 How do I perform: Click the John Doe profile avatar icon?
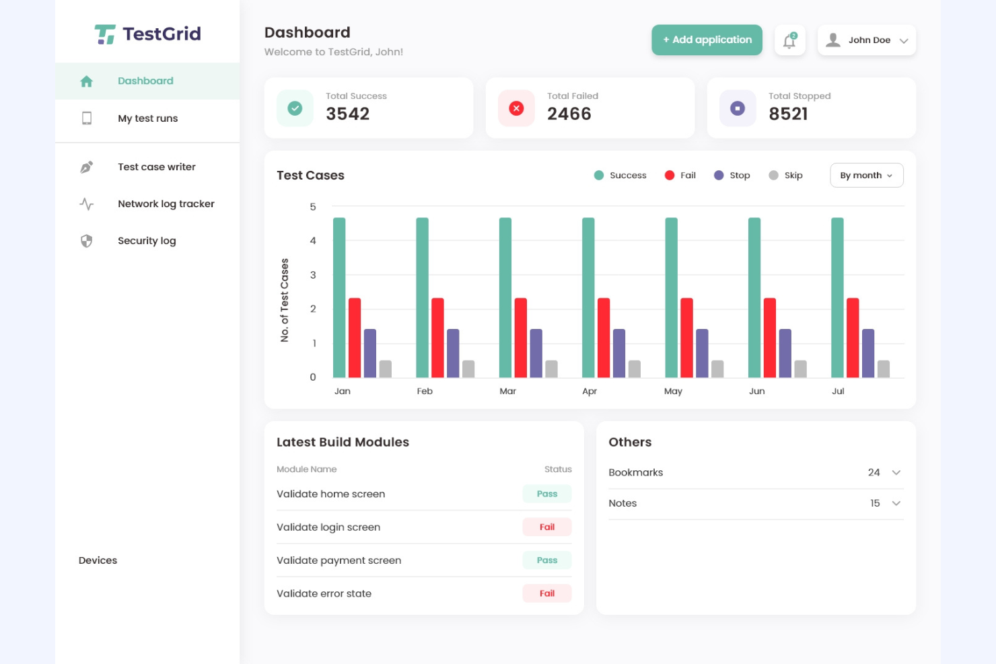tap(832, 40)
